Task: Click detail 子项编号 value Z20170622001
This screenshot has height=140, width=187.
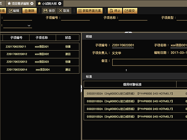Action: [x=123, y=45]
